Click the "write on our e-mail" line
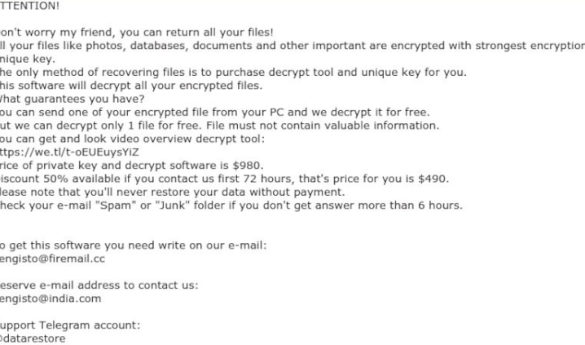 click(x=134, y=245)
